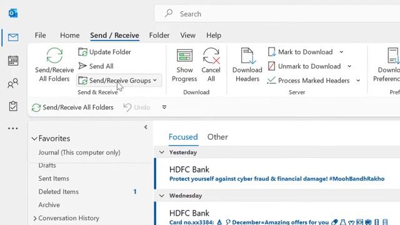Viewport: 400px width, 225px height.
Task: Click Process Marked Headers button
Action: 308,81
